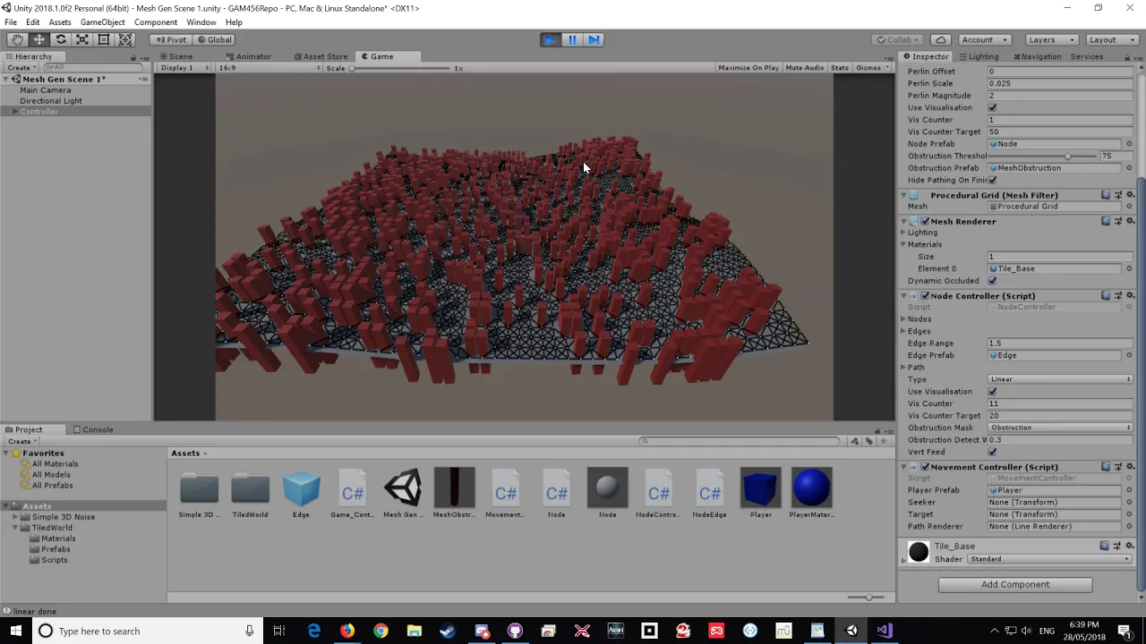
Task: Switch to the Console tab
Action: (x=93, y=429)
